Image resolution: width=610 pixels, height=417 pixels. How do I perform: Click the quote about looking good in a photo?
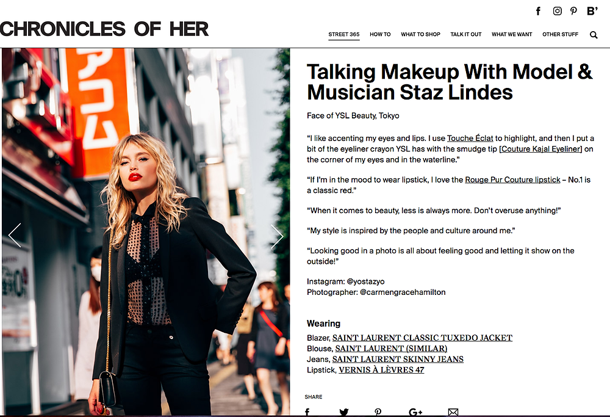tap(440, 256)
